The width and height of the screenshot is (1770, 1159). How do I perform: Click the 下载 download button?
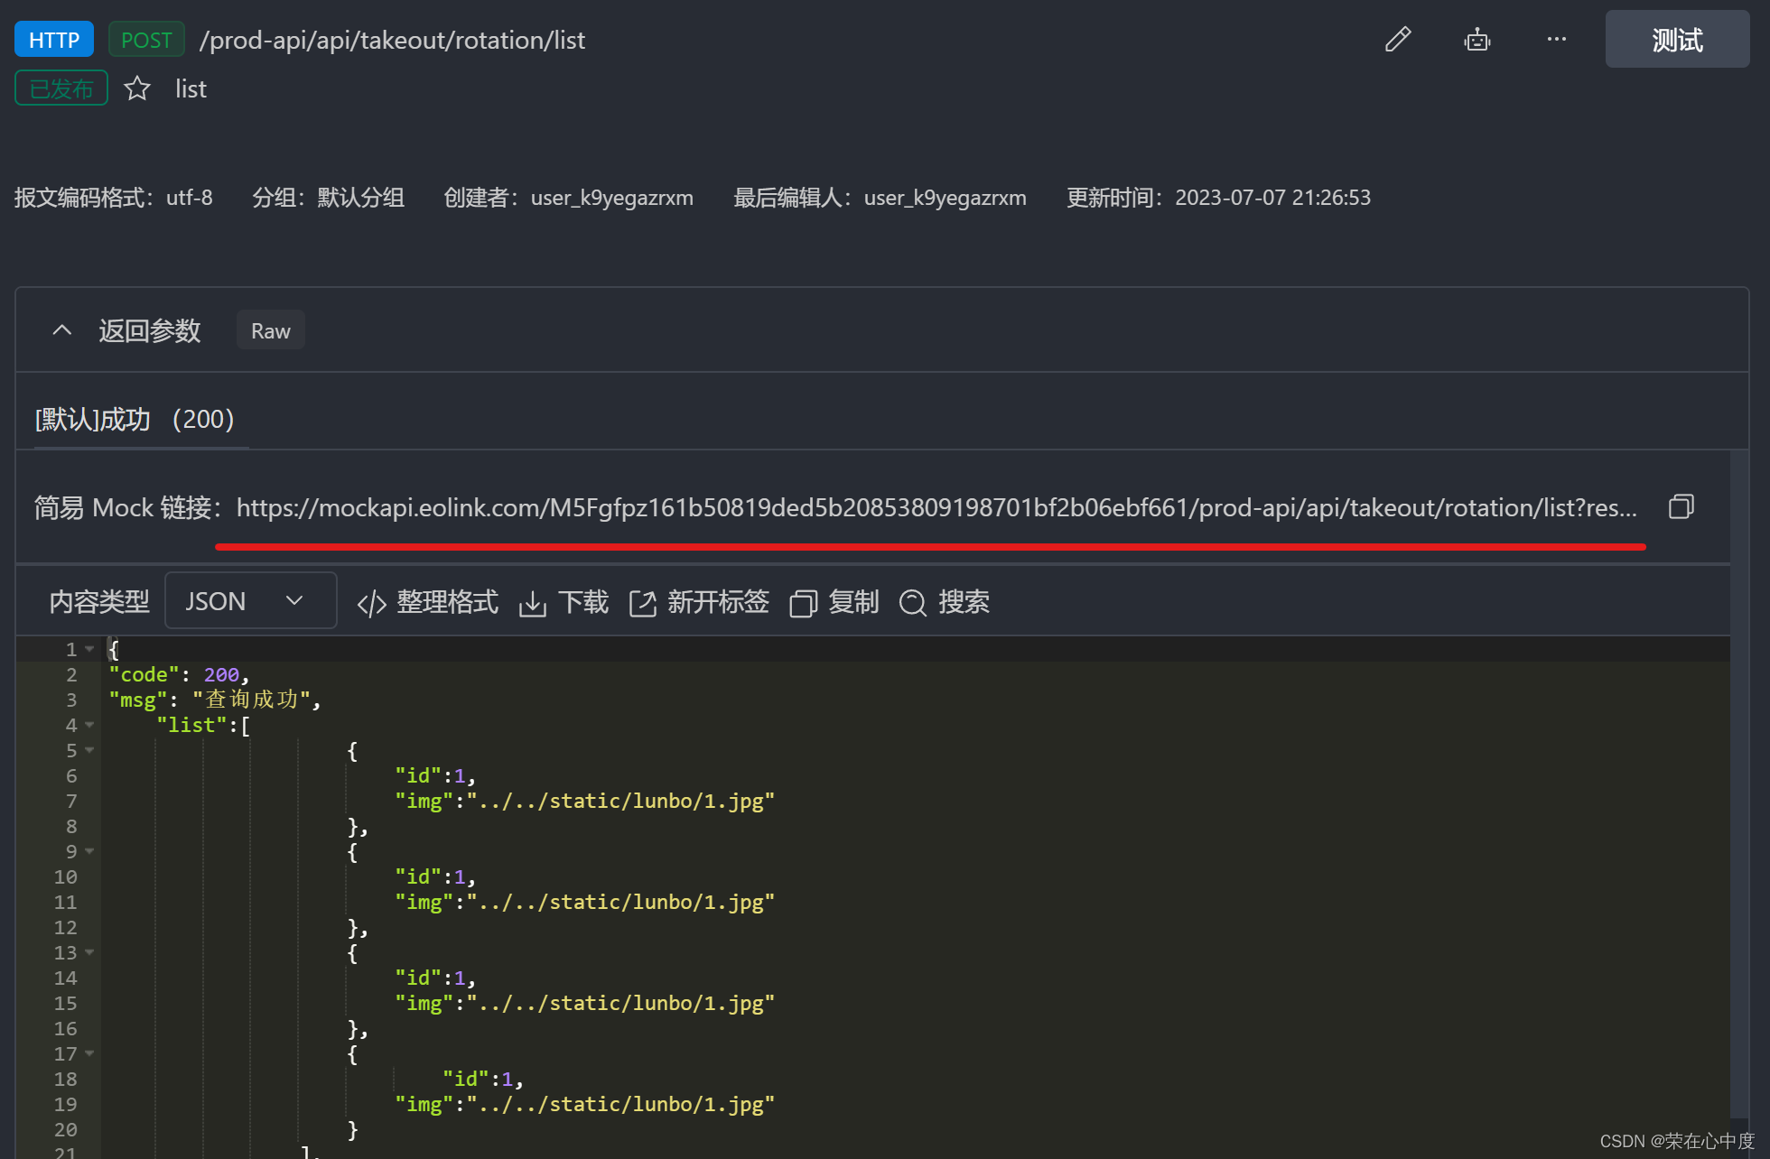[564, 602]
